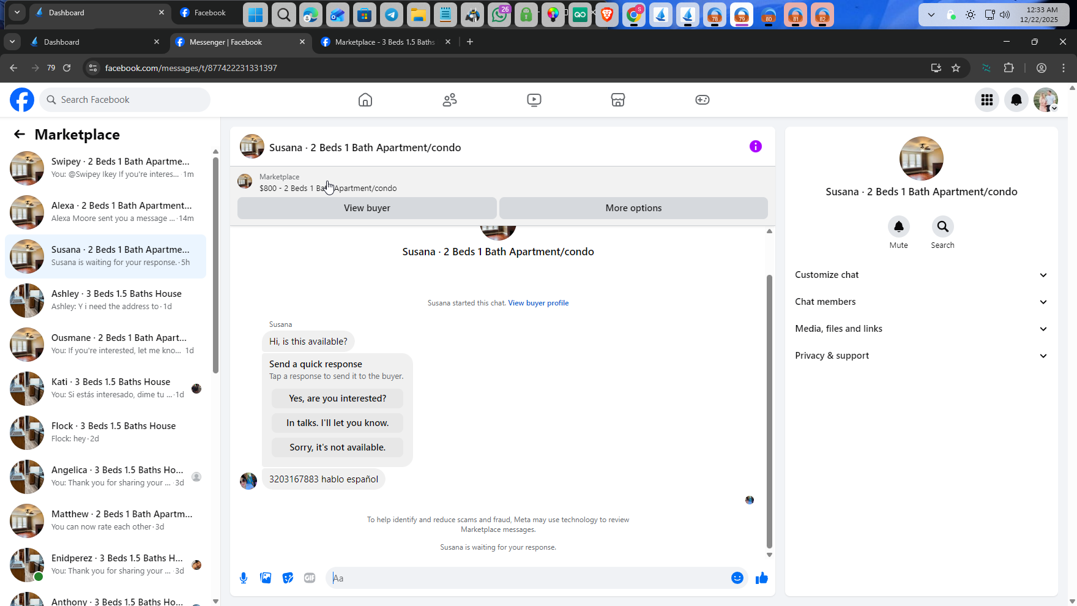Image resolution: width=1077 pixels, height=606 pixels.
Task: Choose a sticker icon in composer
Action: [288, 578]
